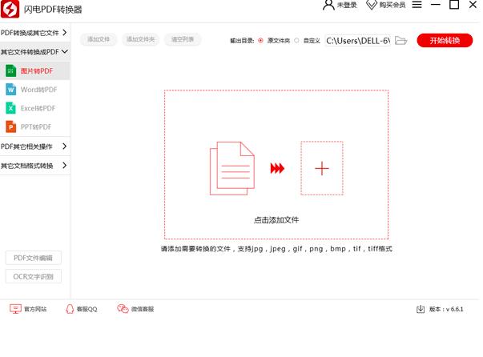The height and width of the screenshot is (357, 483).
Task: Close the converter window
Action: coord(473,4)
